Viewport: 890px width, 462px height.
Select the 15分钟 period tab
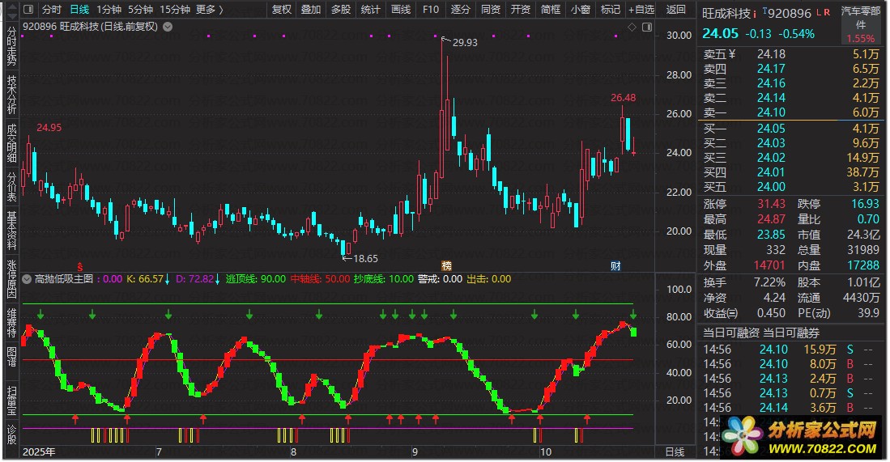coord(174,10)
